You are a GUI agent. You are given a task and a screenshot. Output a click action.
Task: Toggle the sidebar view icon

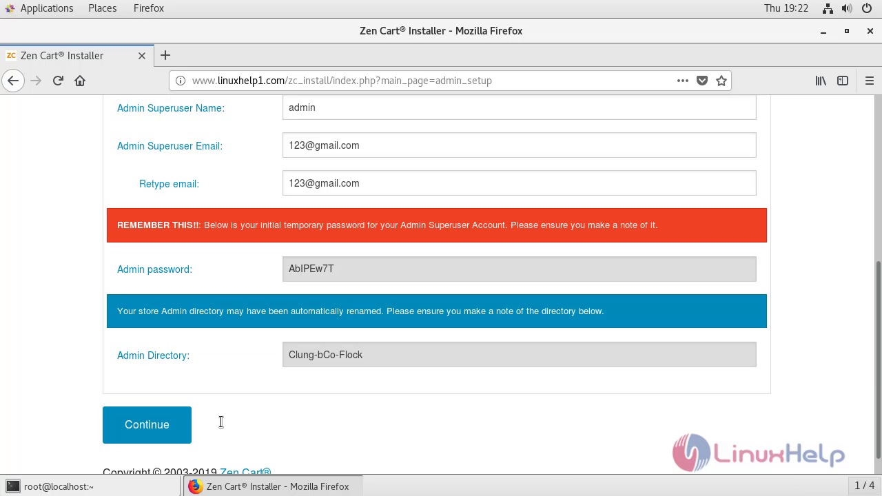(843, 81)
